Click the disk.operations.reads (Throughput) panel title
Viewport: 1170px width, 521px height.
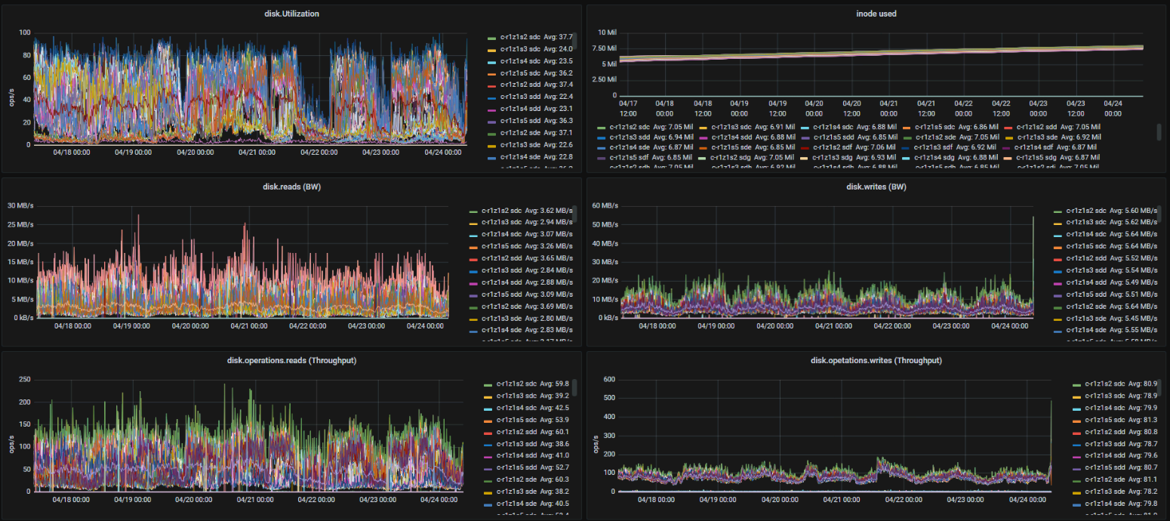click(x=291, y=360)
